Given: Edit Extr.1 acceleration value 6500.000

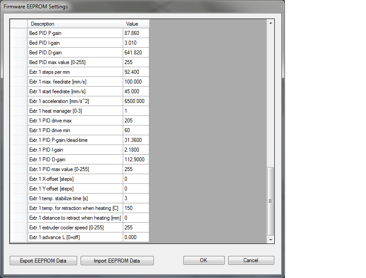Looking at the screenshot, I should [x=136, y=101].
